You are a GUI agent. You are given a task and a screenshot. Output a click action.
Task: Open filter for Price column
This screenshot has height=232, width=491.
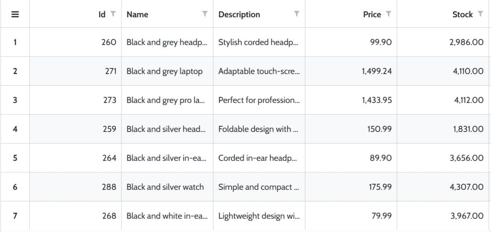(388, 14)
